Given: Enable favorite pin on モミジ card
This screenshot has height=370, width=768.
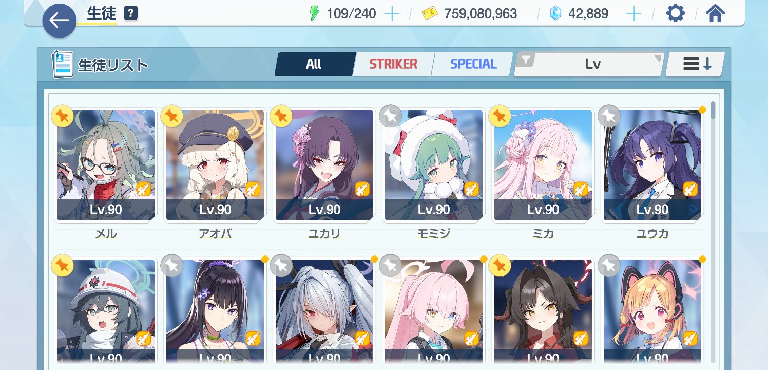Looking at the screenshot, I should pyautogui.click(x=390, y=117).
